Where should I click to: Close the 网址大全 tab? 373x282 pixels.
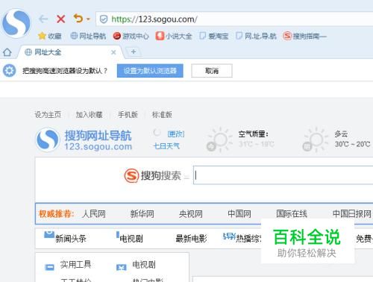pos(113,52)
